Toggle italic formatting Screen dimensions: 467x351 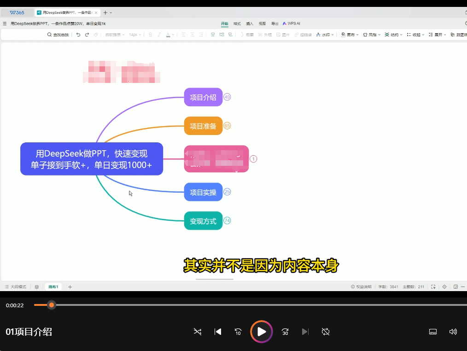(159, 35)
